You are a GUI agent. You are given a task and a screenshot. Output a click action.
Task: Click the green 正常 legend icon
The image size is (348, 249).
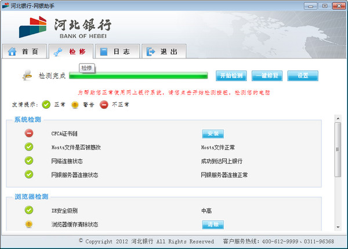pos(46,105)
